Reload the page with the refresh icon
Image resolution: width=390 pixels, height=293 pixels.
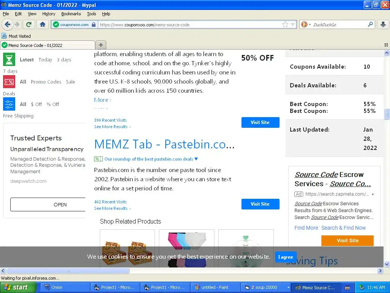(29, 24)
